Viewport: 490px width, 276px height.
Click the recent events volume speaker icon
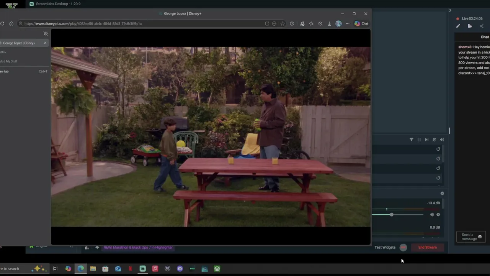442,140
